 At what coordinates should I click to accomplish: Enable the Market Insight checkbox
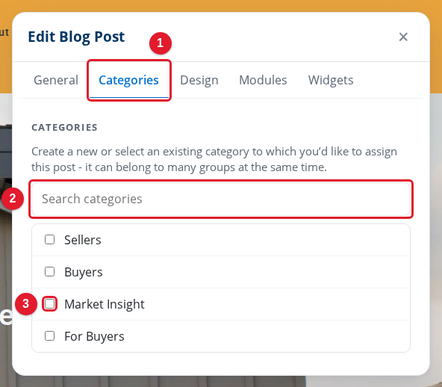pyautogui.click(x=49, y=304)
